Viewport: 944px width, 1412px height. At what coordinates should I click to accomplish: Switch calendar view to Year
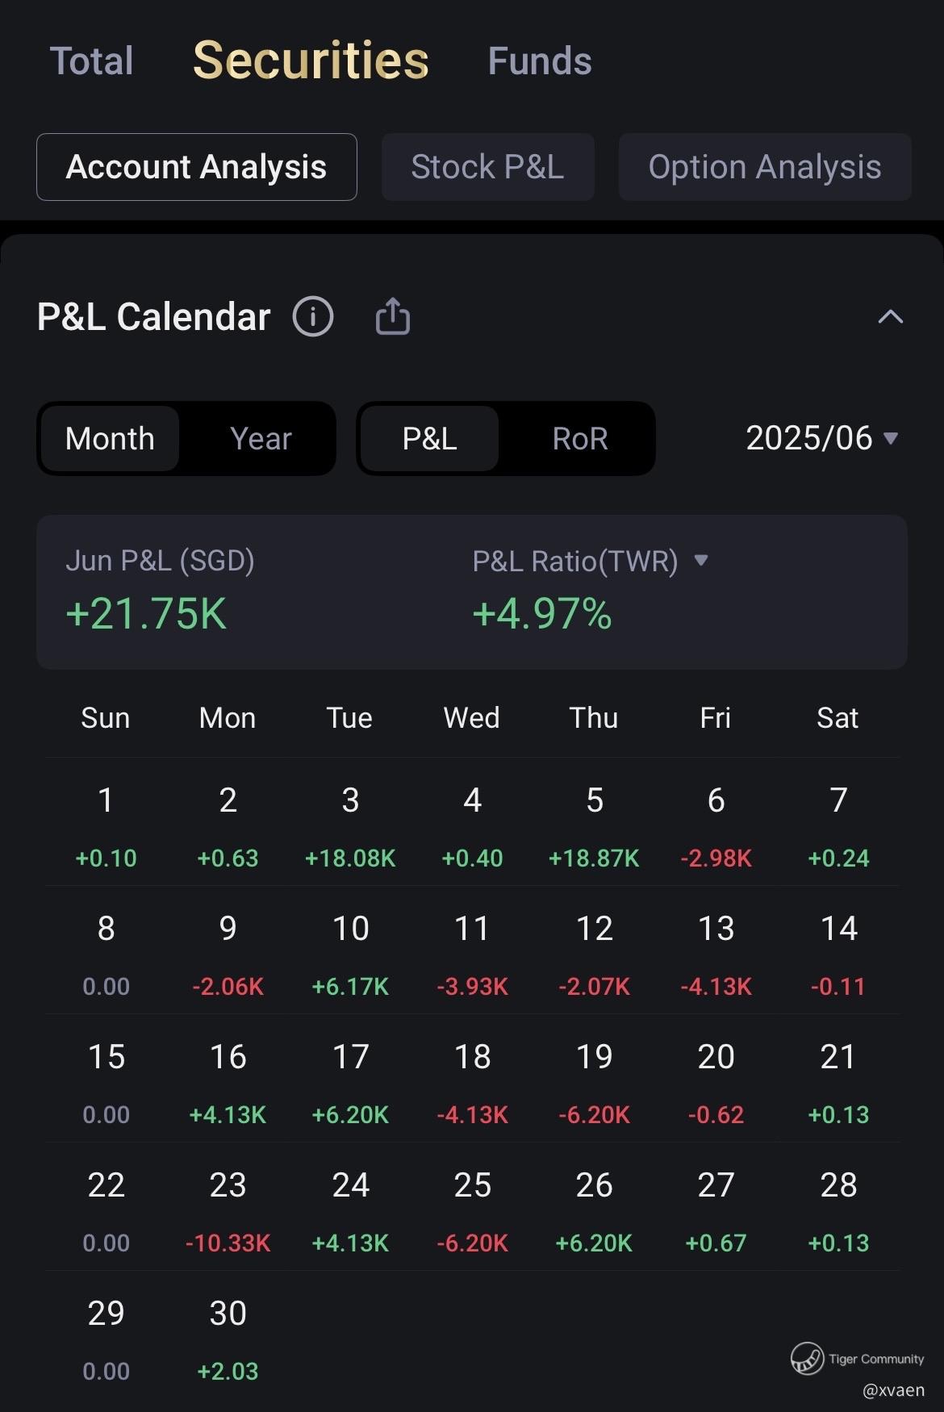(x=260, y=438)
